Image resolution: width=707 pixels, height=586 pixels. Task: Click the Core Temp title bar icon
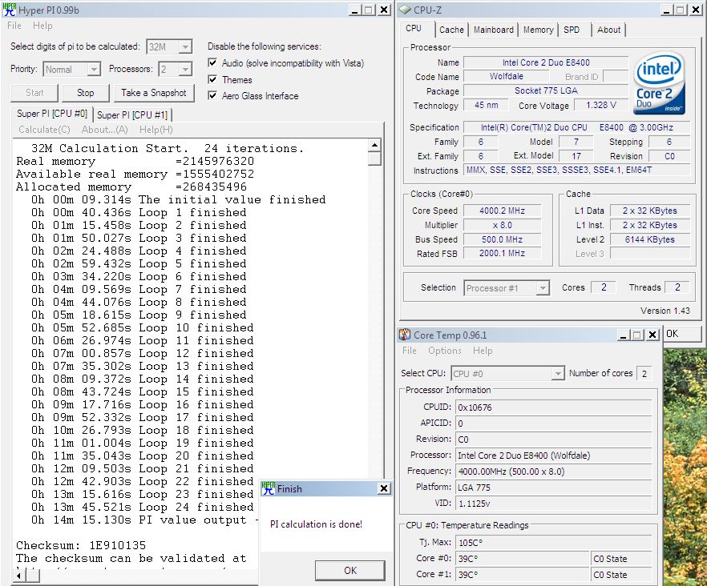pos(405,335)
